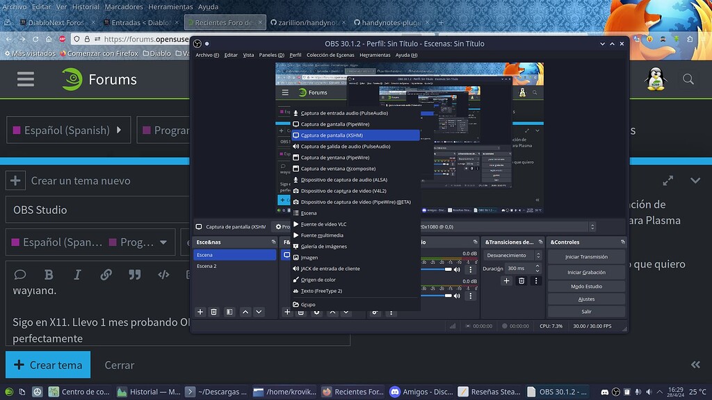Move the selected source up with arrow icon

pos(332,312)
